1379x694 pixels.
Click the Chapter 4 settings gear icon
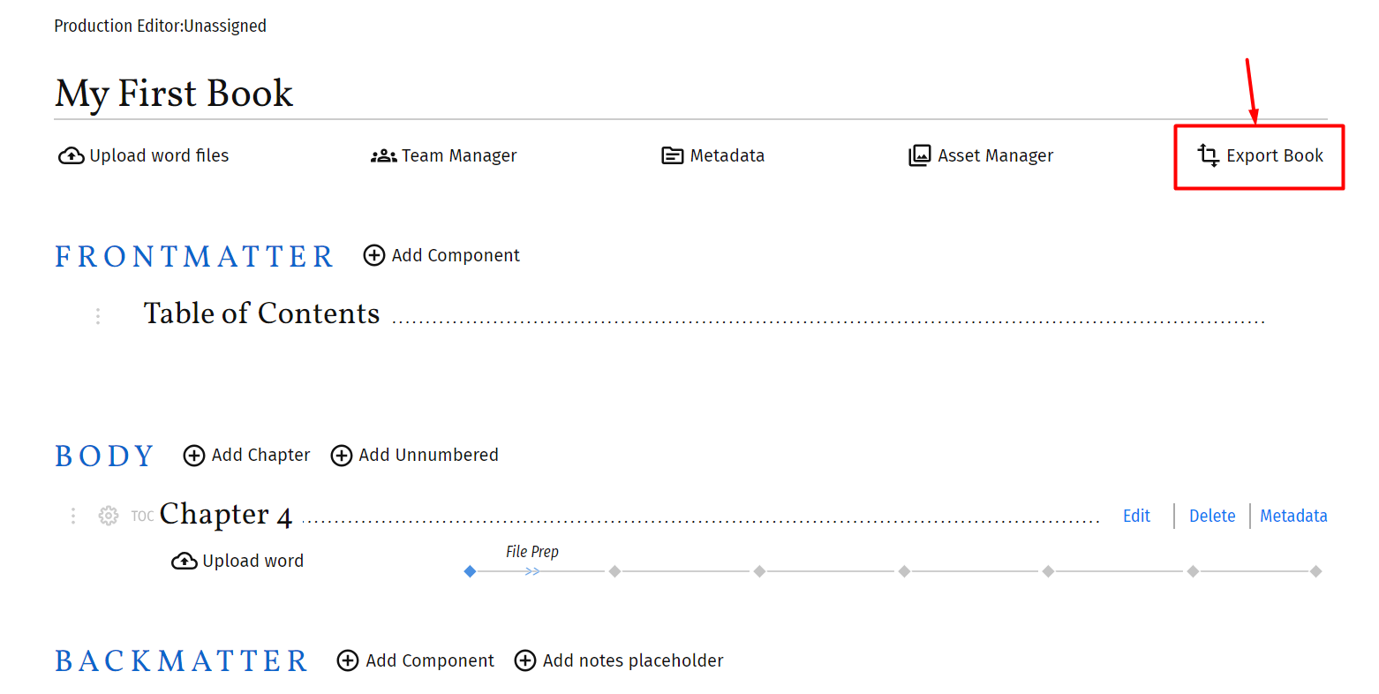(x=109, y=516)
